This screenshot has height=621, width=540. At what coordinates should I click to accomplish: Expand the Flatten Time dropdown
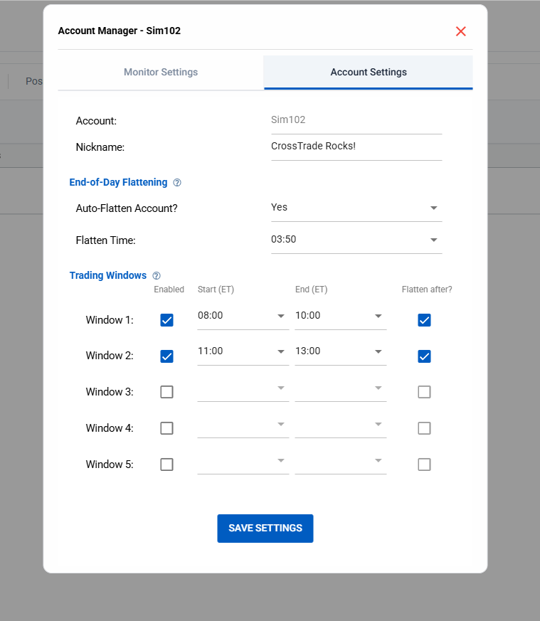(x=356, y=240)
